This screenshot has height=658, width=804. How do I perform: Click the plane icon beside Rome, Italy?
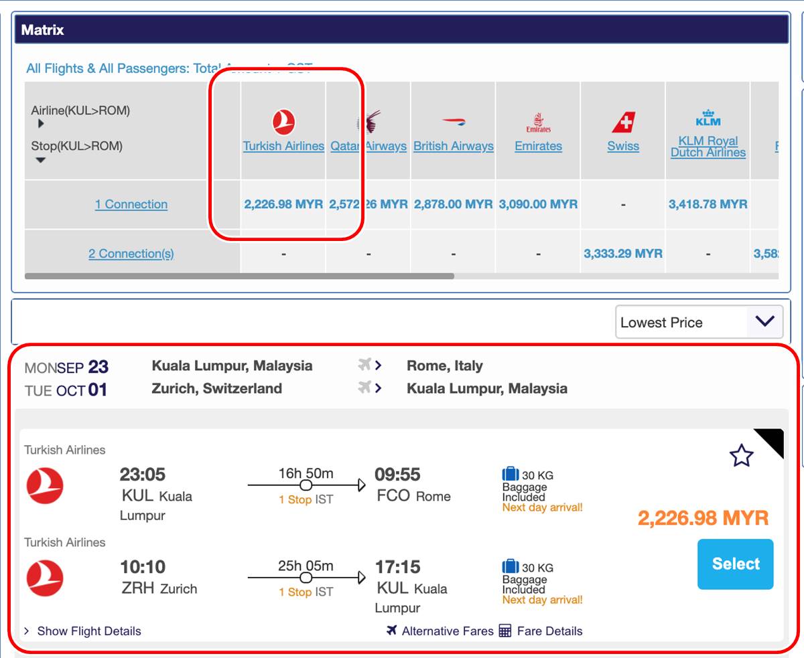(364, 365)
